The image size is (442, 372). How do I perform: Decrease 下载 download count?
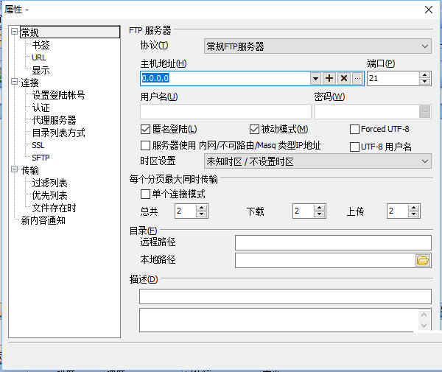(x=319, y=214)
